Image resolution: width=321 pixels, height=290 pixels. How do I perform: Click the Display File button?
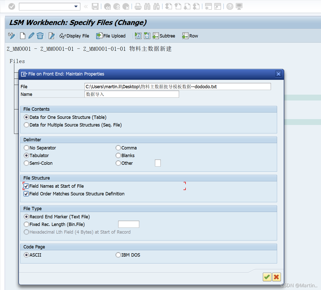(x=74, y=36)
